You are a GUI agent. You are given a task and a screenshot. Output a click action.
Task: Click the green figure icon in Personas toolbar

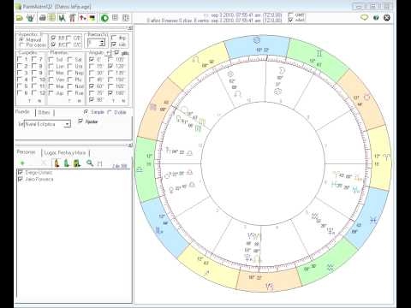pyautogui.click(x=67, y=163)
